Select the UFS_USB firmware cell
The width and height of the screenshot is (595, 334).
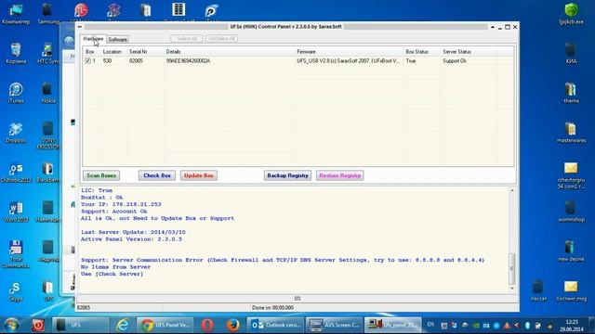[x=349, y=60]
